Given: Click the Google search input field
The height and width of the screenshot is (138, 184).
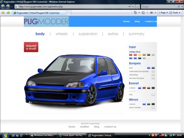Looking at the screenshot, I should coord(158,6).
